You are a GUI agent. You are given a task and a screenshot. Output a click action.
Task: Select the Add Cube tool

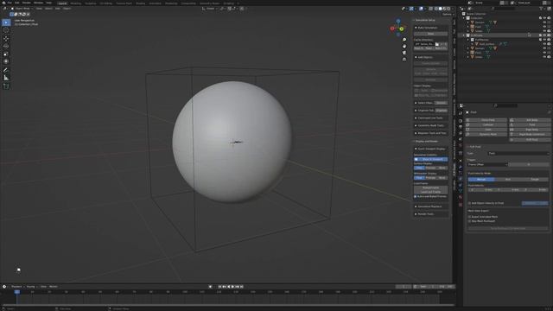click(x=6, y=86)
